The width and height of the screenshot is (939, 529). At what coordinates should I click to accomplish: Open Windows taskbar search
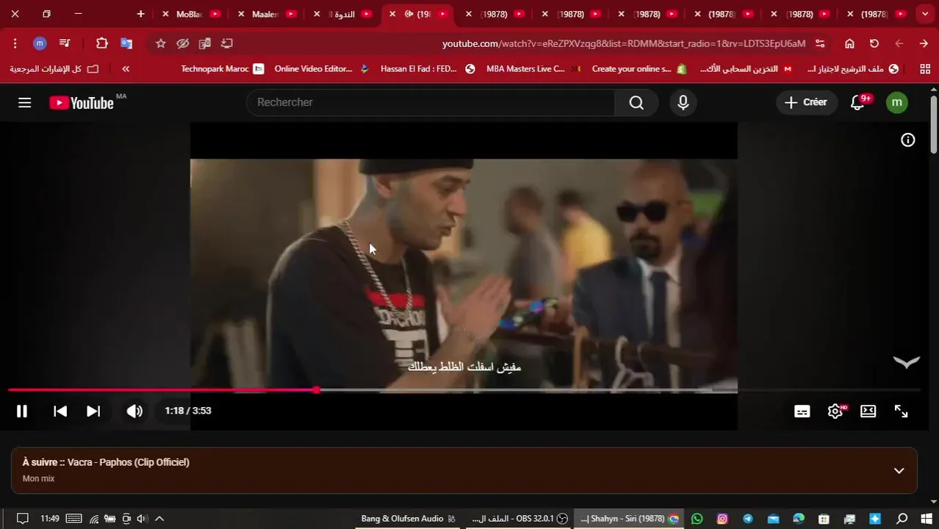902,519
